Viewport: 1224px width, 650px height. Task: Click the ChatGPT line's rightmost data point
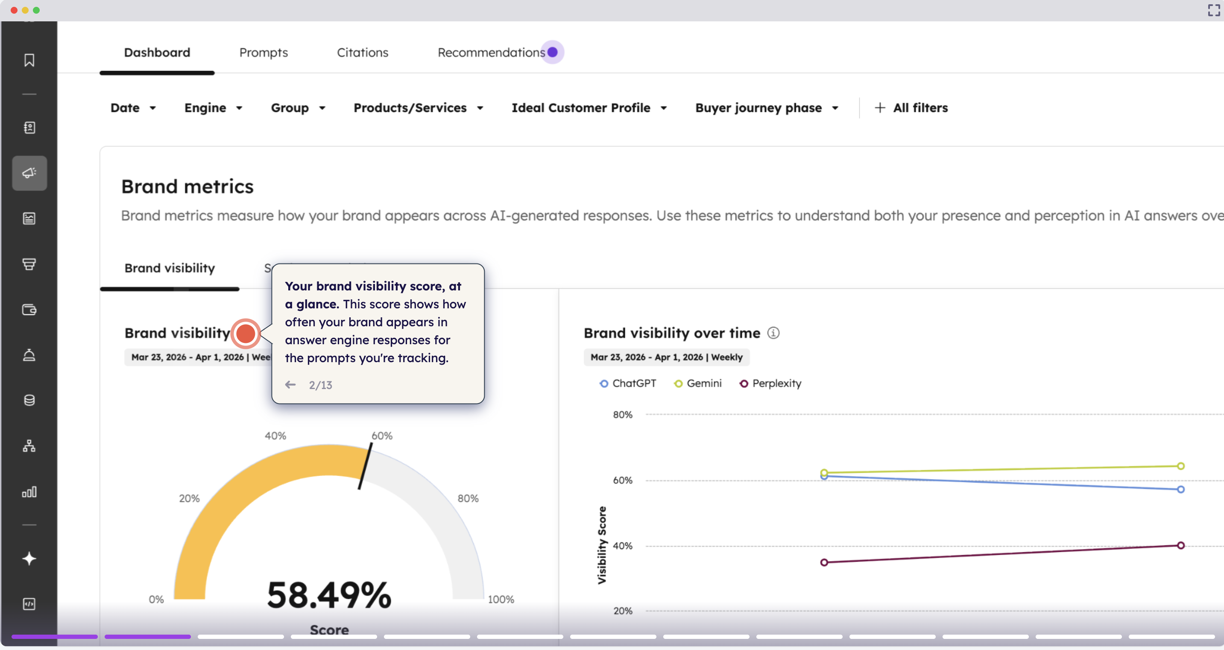pos(1181,489)
